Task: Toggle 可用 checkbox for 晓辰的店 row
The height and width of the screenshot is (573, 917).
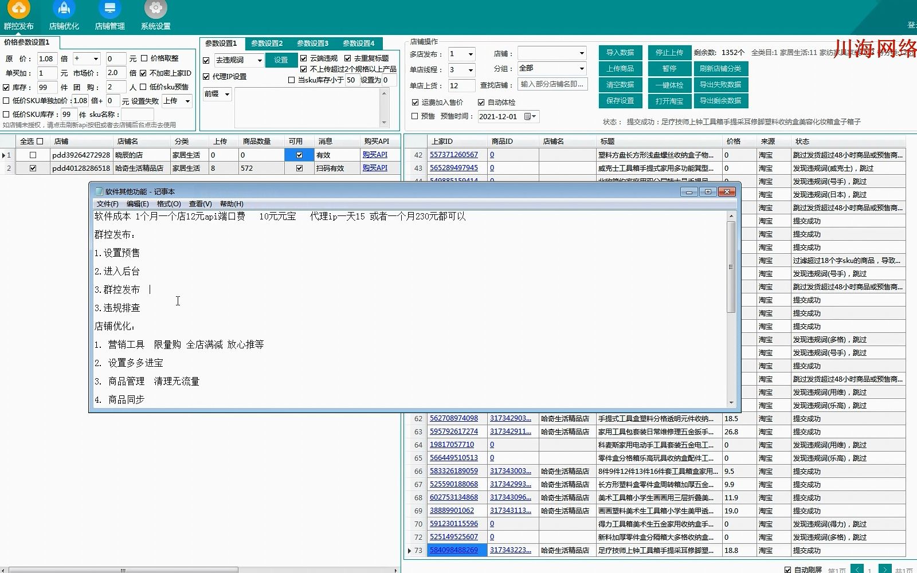Action: tap(299, 155)
